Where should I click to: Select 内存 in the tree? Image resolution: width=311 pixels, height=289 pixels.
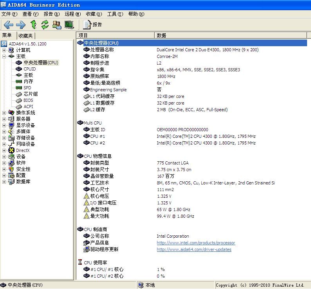(28, 81)
